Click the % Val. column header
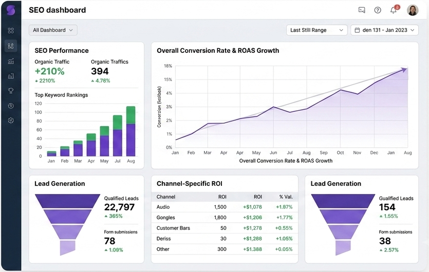The height and width of the screenshot is (272, 429). pos(286,197)
